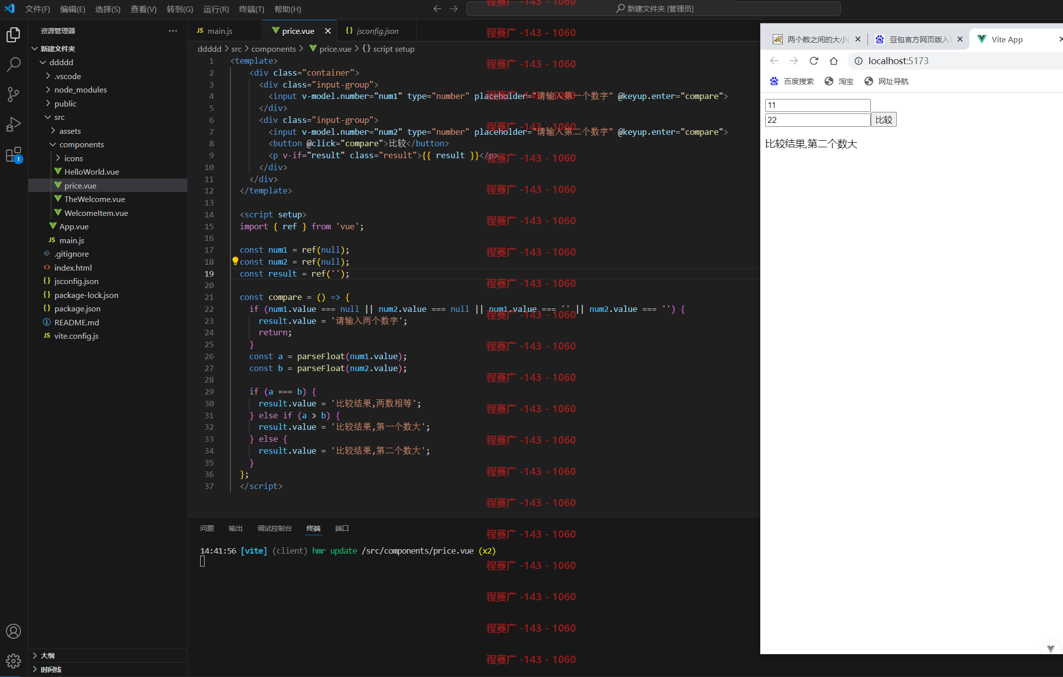Screen dimensions: 1063x677
Task: Click browser back arrow button
Action: coord(774,61)
